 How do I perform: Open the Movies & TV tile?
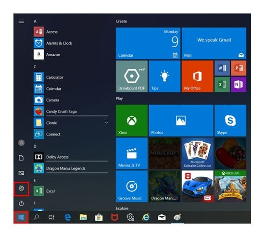click(x=132, y=153)
